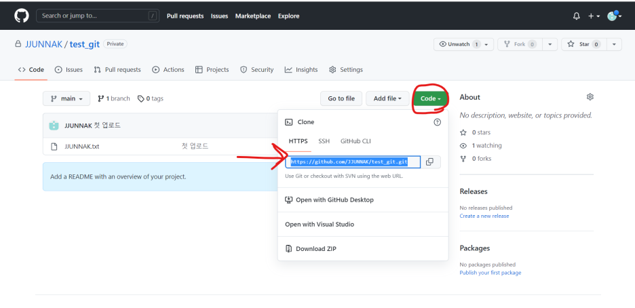635x308 pixels.
Task: Click the Go to file button
Action: tap(341, 98)
